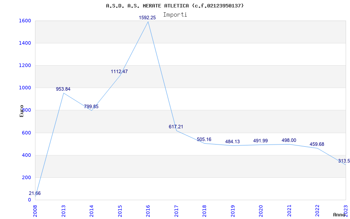This screenshot has height=219, width=350.
Task: Click the 2008 x-axis label
Action: 35,211
